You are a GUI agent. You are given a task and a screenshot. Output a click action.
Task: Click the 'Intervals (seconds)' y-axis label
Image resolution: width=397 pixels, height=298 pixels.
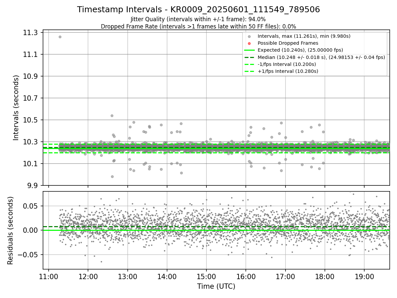click(x=16, y=107)
